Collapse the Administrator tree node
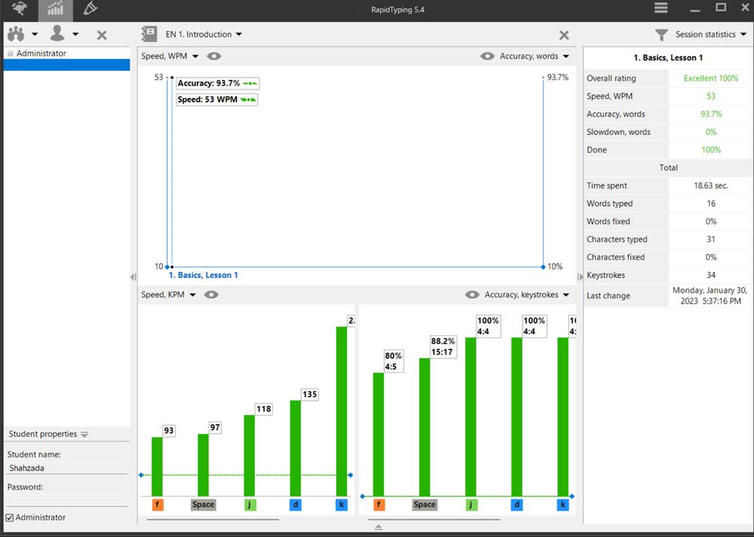 (10, 53)
